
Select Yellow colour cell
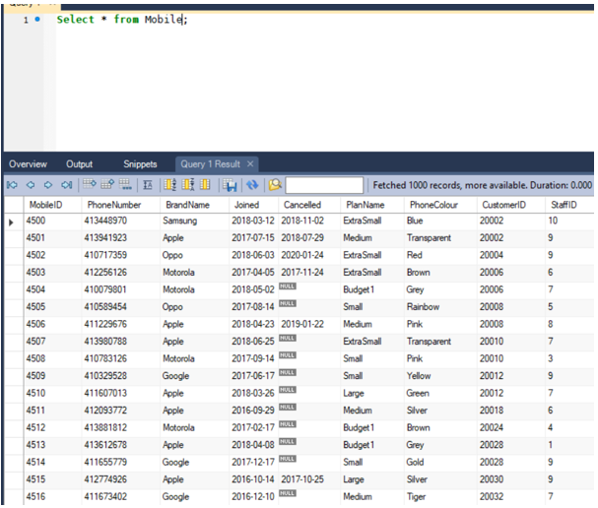click(419, 376)
